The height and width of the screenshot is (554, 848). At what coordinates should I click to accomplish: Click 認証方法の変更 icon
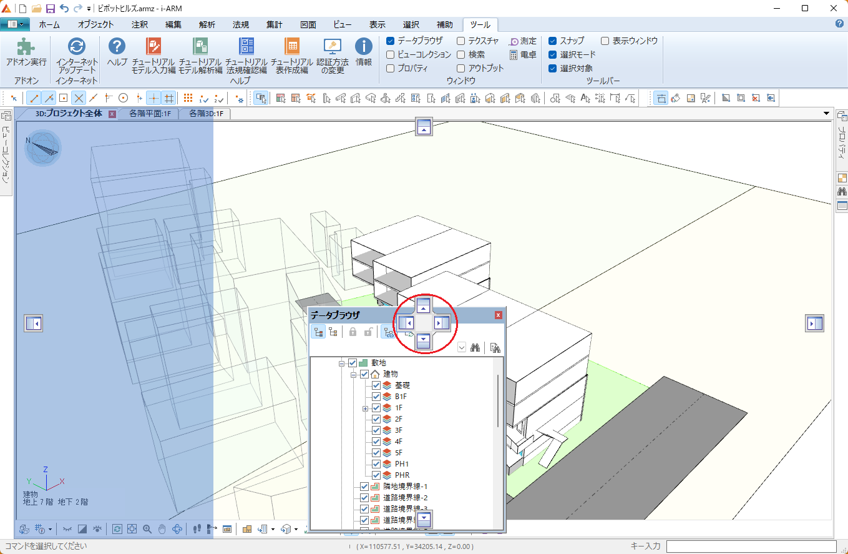tap(333, 48)
